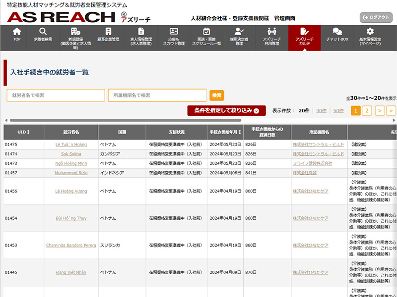397x297 pixels.
Task: Sort by UID column header
Action: 23,132
